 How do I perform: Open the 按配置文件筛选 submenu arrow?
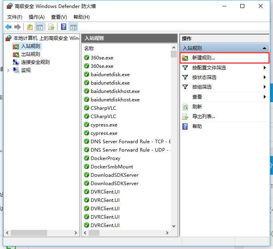[x=265, y=67]
